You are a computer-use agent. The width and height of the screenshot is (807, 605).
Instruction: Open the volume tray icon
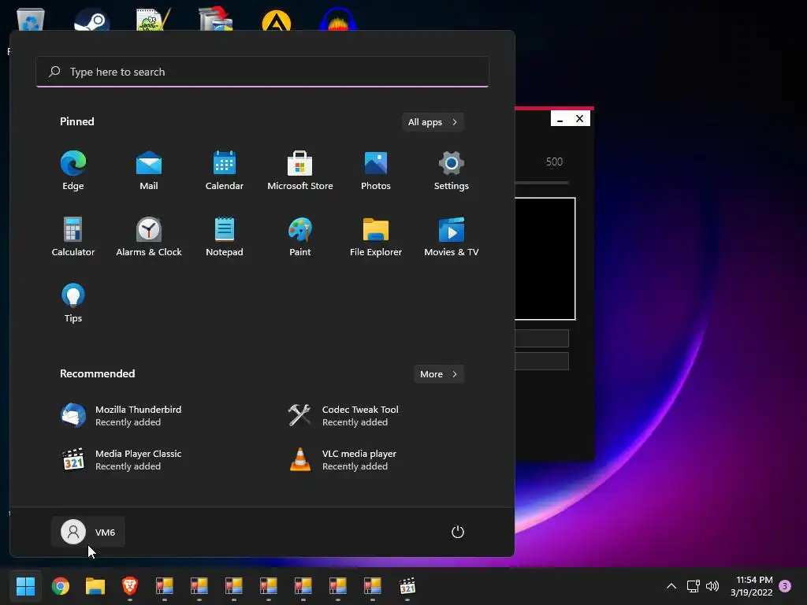tap(712, 586)
